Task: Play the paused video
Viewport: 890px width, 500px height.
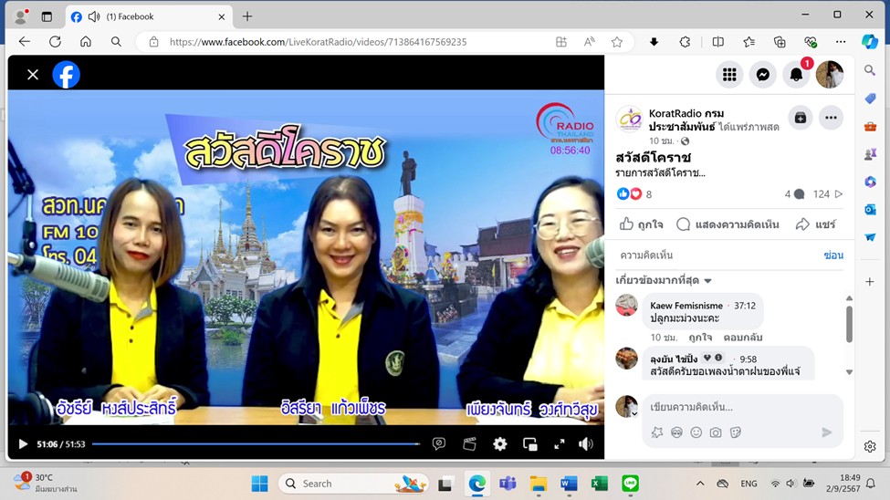Action: click(x=23, y=443)
